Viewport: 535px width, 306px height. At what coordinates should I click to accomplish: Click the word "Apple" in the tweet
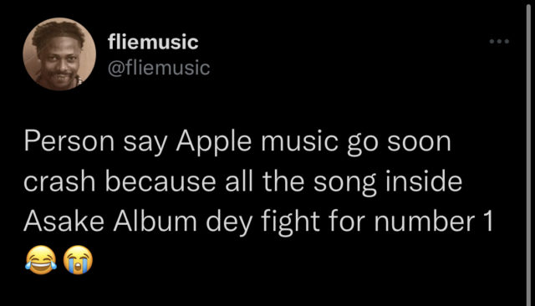(x=214, y=142)
